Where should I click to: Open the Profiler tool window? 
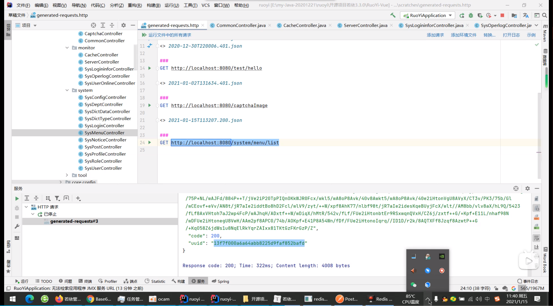(x=108, y=281)
